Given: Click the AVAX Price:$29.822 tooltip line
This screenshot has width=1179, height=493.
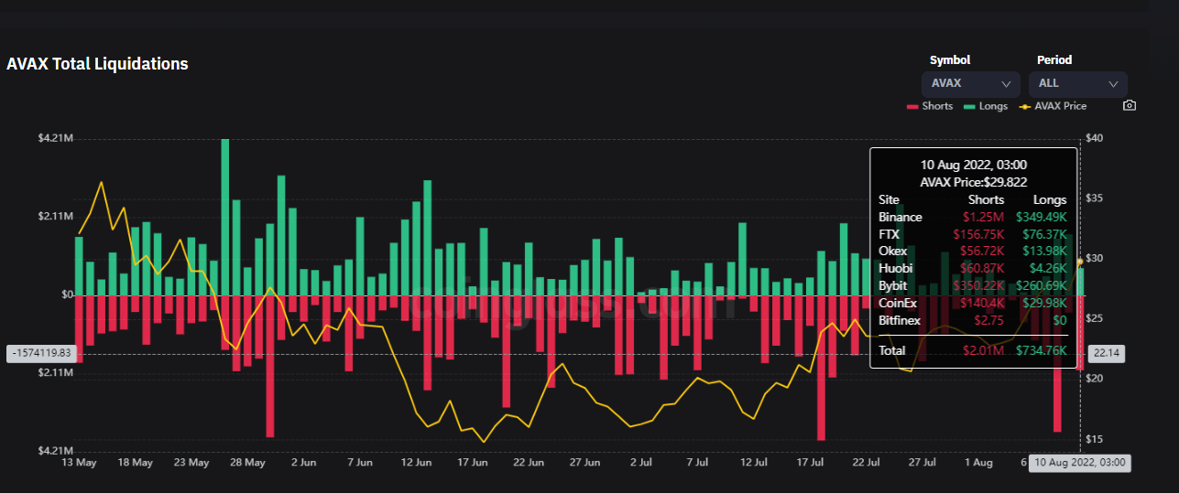Looking at the screenshot, I should 973,182.
